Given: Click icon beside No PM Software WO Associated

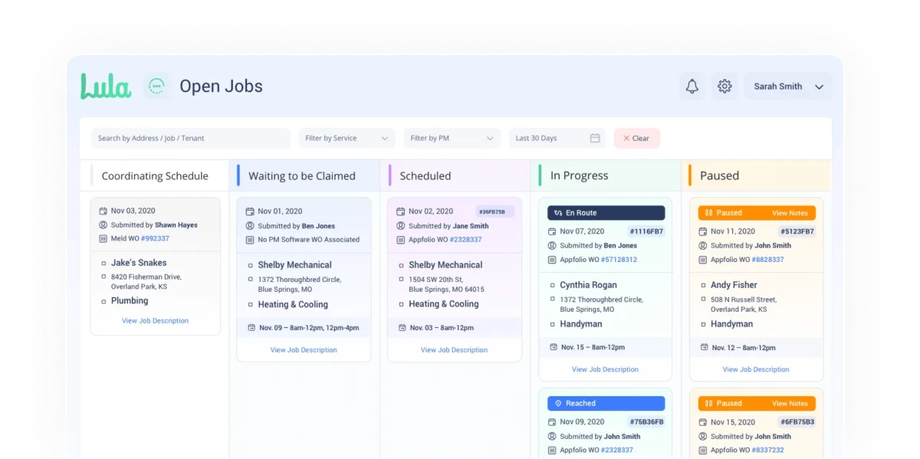Looking at the screenshot, I should 250,240.
